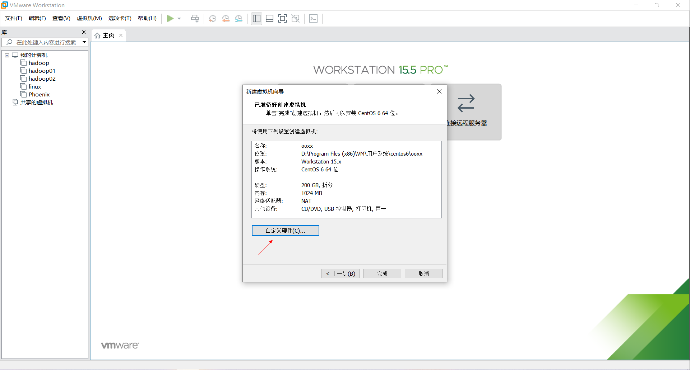Select the linux virtual machine

35,87
